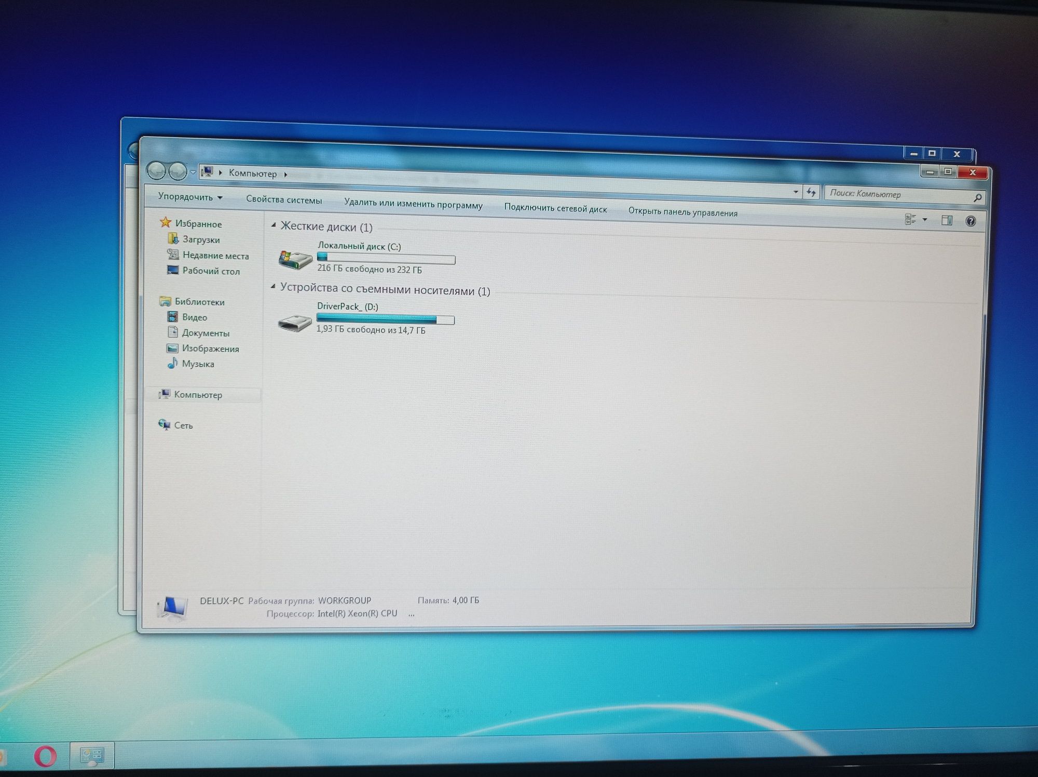Click the Opera icon on taskbar
The width and height of the screenshot is (1038, 777).
point(45,756)
